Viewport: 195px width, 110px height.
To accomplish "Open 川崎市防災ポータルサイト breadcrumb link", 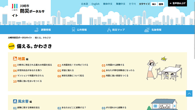I will (20, 38).
